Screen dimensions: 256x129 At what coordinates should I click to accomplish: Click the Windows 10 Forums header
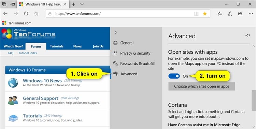coord(57,70)
